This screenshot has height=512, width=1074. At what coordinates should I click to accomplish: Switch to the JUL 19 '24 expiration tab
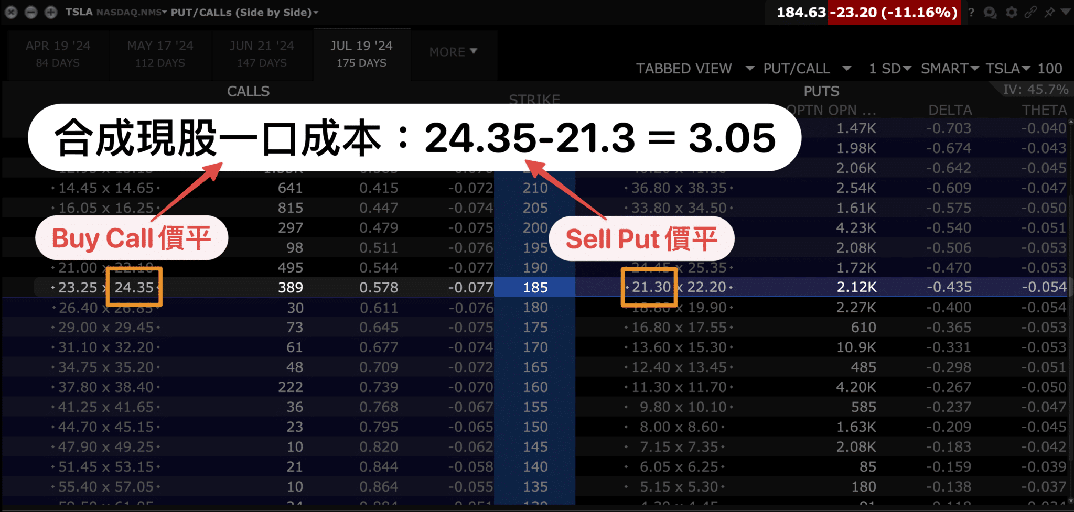362,53
